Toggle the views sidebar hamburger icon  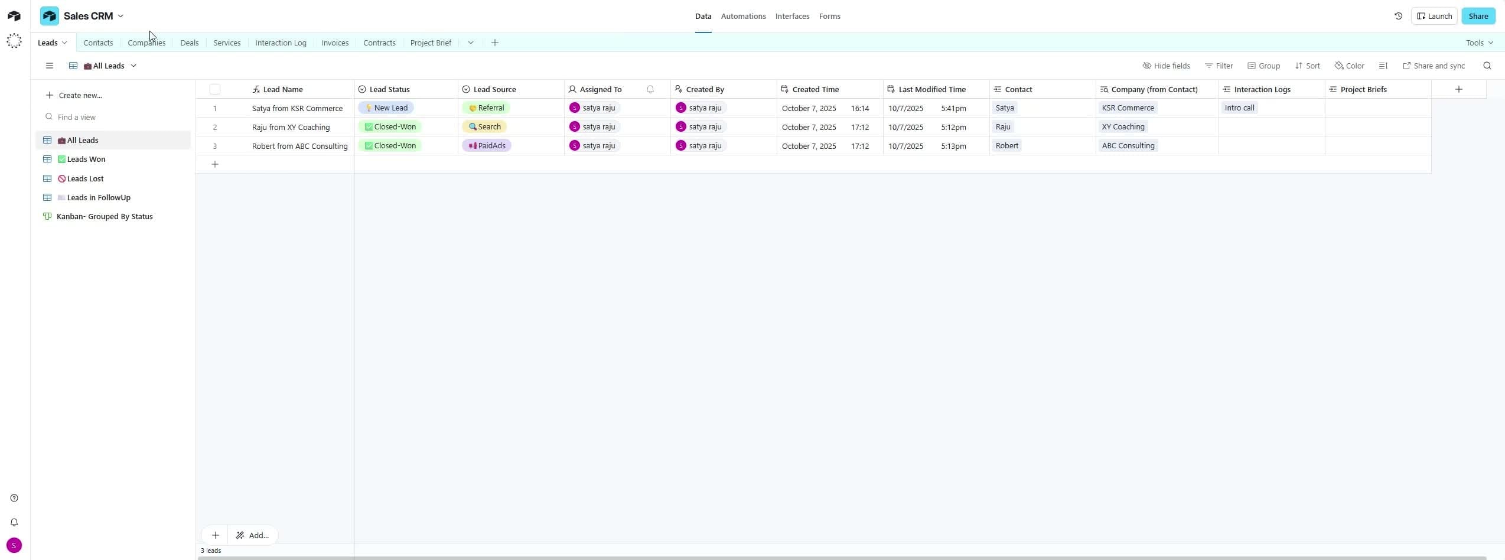50,66
